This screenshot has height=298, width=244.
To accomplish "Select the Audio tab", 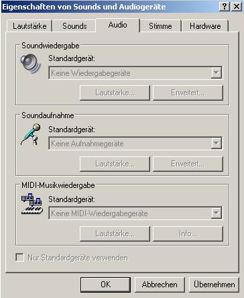I will [x=118, y=25].
